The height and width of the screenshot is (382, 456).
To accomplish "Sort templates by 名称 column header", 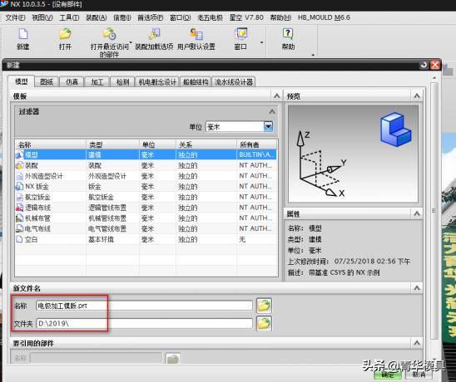I will [x=51, y=144].
